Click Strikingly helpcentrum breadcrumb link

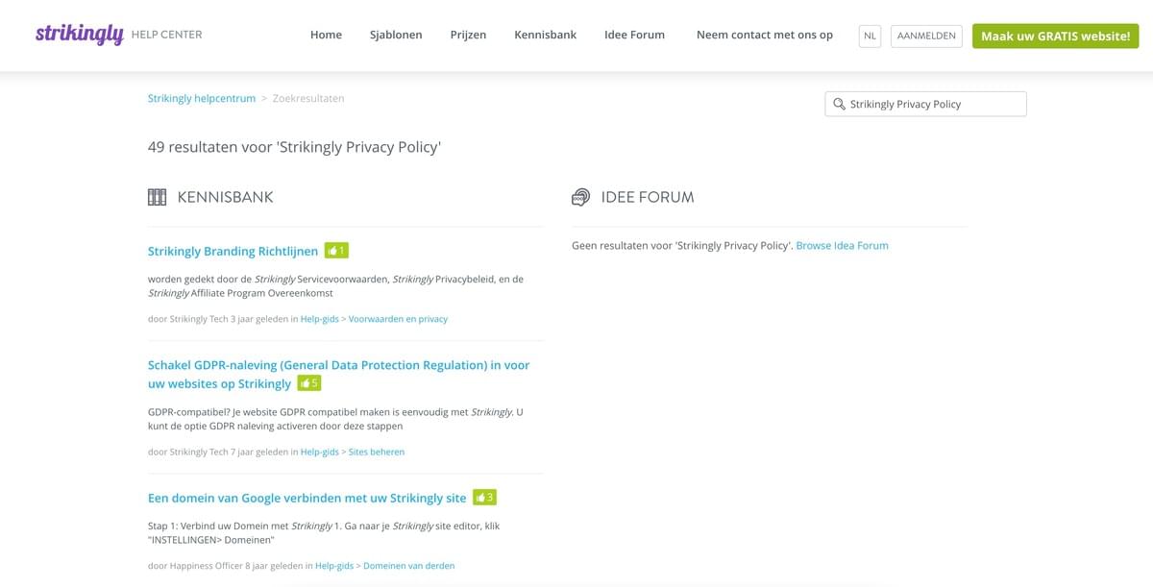[202, 98]
